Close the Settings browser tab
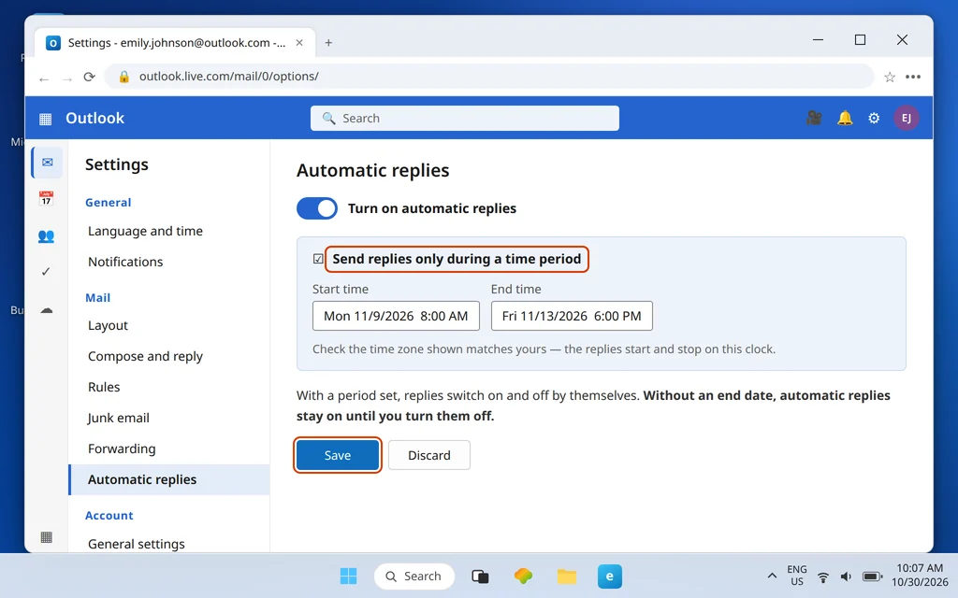Image resolution: width=958 pixels, height=598 pixels. tap(299, 43)
